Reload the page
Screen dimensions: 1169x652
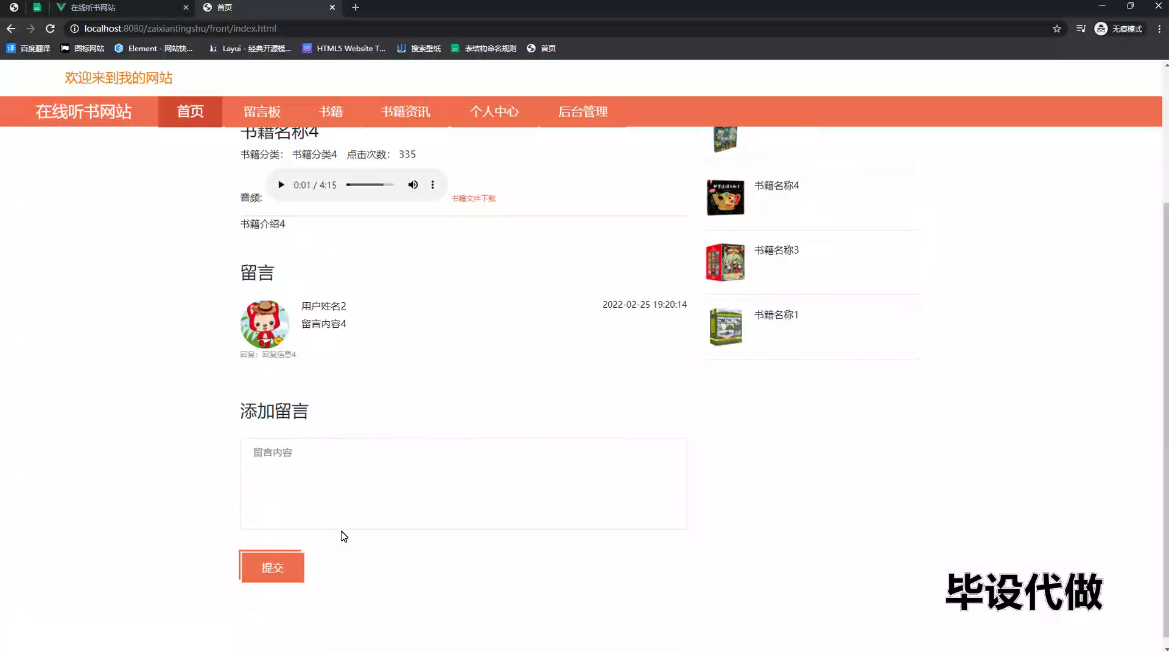click(51, 29)
